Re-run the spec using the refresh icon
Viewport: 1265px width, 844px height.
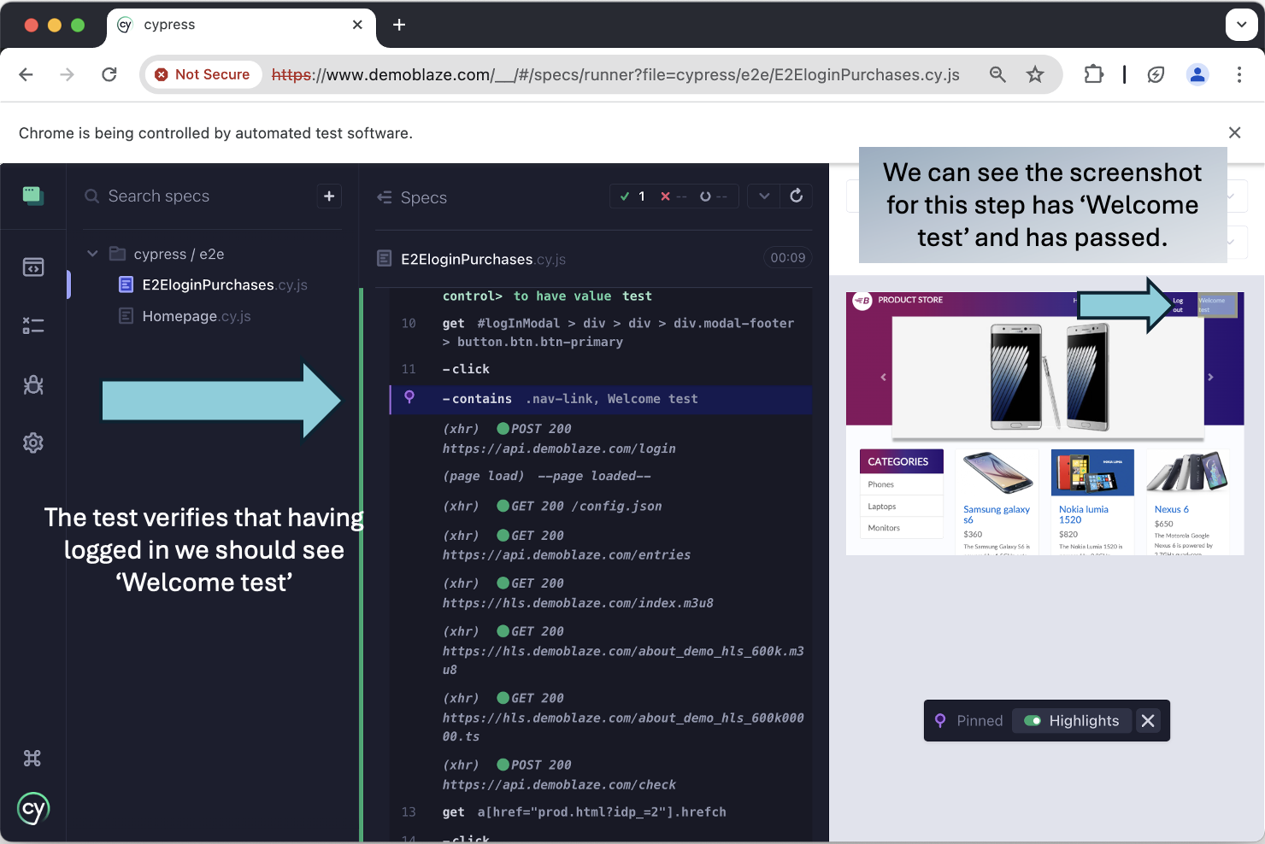pyautogui.click(x=797, y=196)
